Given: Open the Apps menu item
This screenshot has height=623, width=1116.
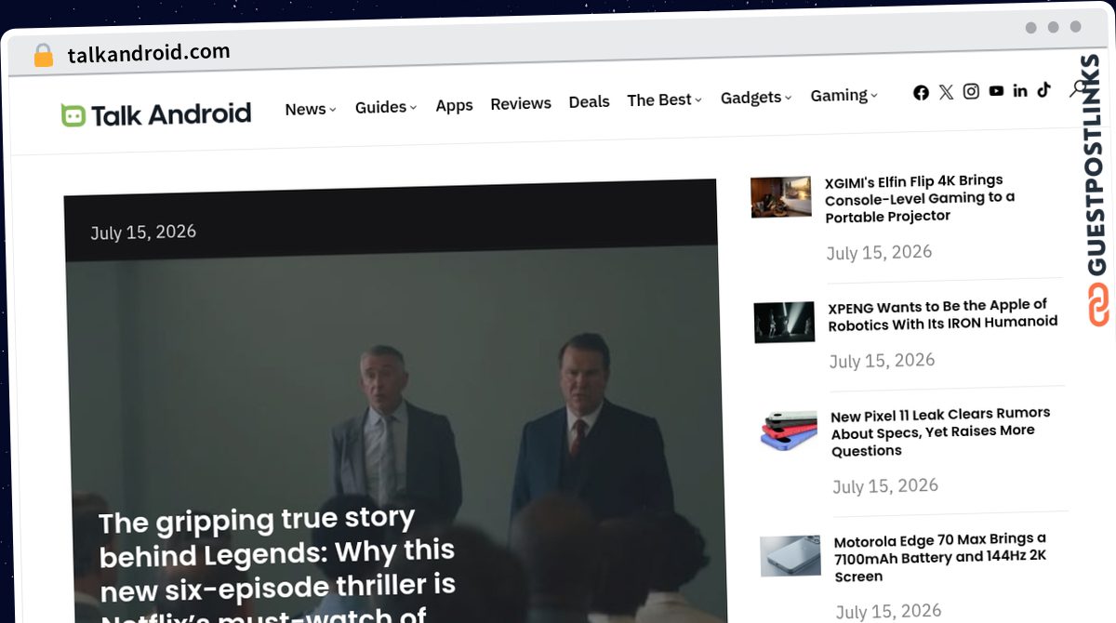Looking at the screenshot, I should coord(454,105).
